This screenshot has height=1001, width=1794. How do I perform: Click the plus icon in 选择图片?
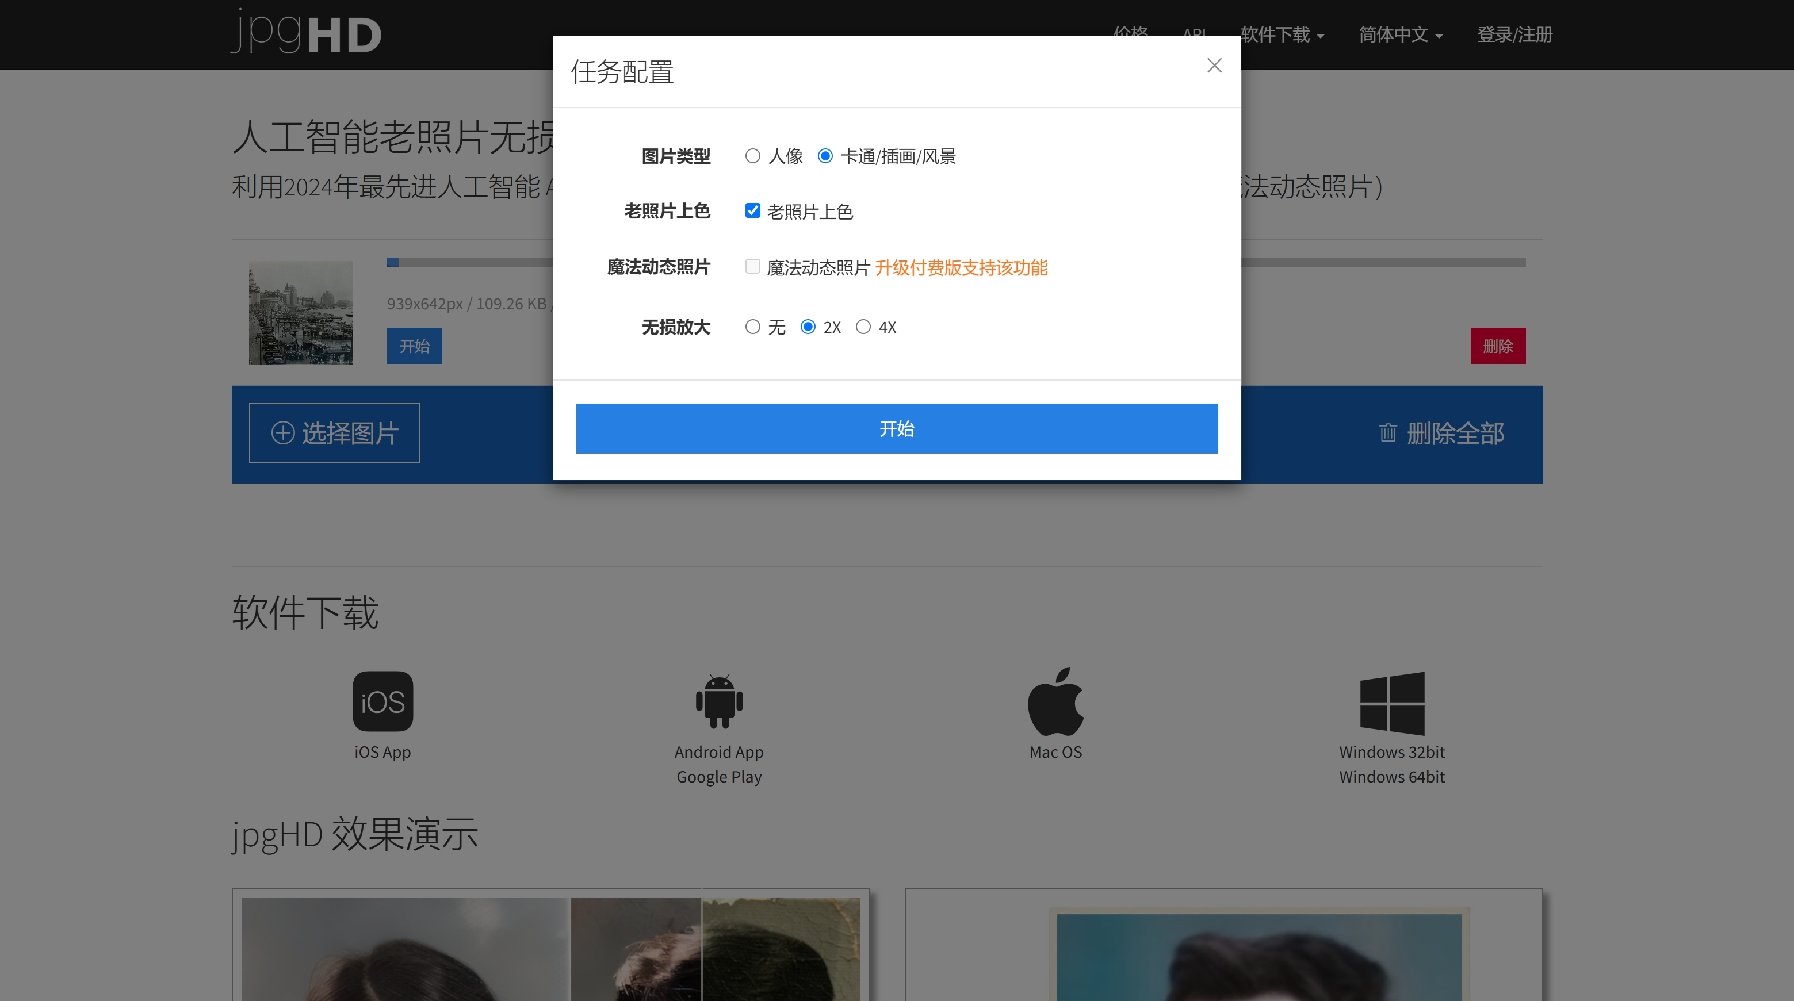282,432
